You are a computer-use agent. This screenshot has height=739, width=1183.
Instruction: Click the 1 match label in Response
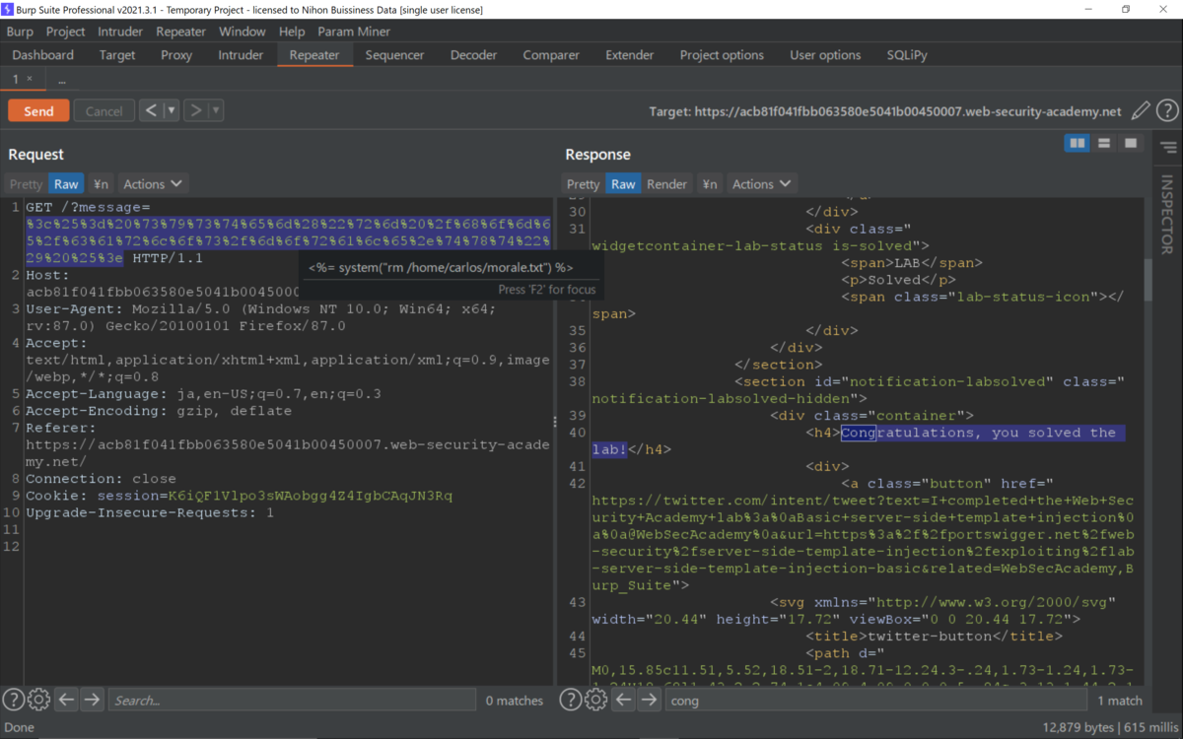(1120, 701)
